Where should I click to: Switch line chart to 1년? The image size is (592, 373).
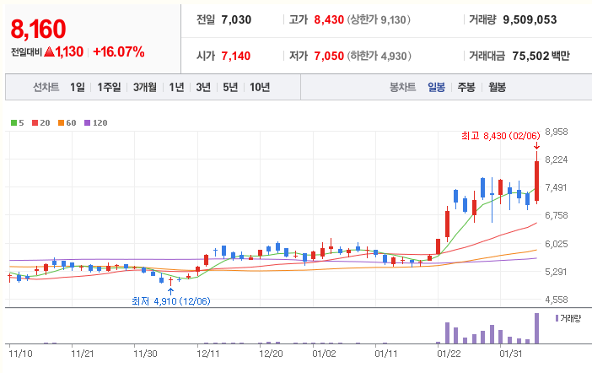click(176, 87)
